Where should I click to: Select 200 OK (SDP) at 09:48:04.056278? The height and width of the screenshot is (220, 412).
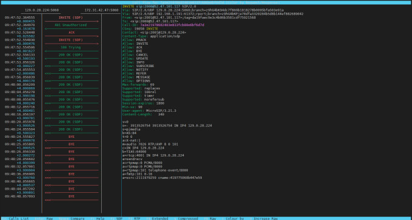click(x=70, y=92)
